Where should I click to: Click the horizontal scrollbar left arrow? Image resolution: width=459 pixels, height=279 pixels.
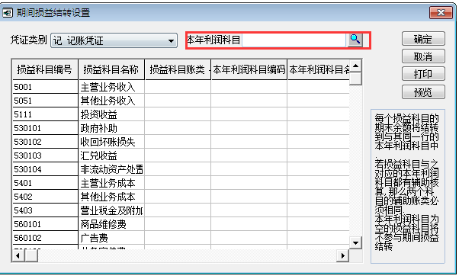[x=18, y=256]
